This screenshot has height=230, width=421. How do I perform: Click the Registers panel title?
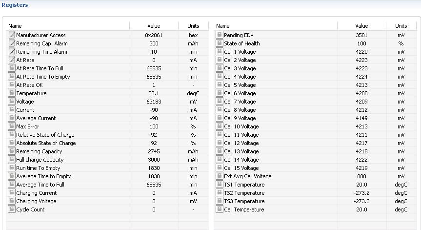click(x=15, y=5)
